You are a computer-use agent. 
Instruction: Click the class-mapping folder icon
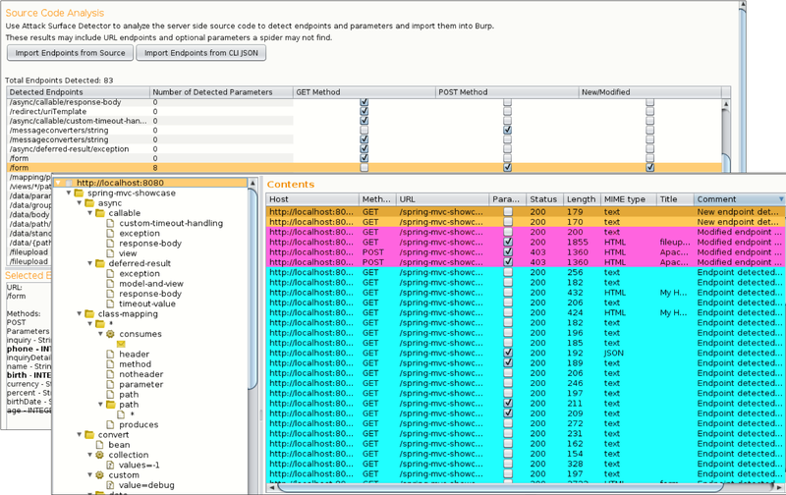[88, 313]
